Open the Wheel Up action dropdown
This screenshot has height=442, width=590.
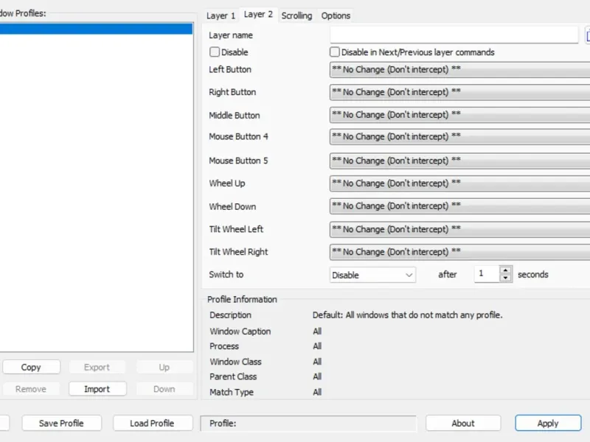tap(459, 183)
